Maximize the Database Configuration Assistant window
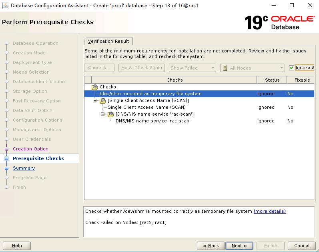This screenshot has height=252, width=319. click(292, 5)
